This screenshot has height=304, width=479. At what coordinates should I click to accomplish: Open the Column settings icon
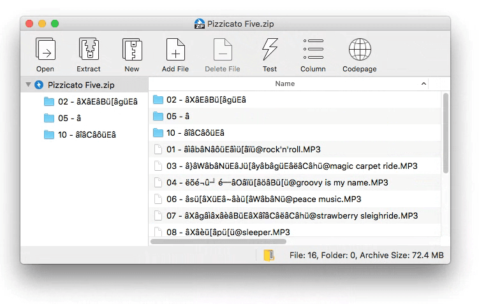tap(313, 50)
